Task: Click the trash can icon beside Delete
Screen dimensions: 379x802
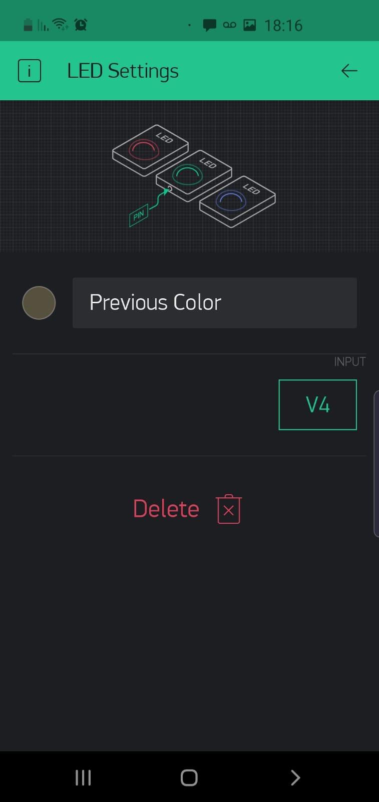Action: tap(229, 509)
